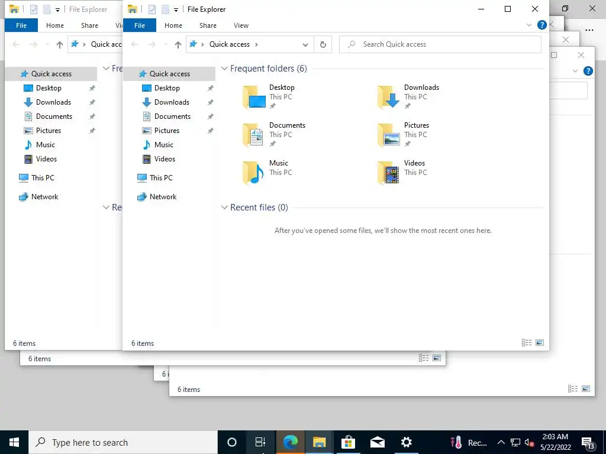Click the front window's Help question mark icon
The height and width of the screenshot is (454, 606).
pyautogui.click(x=542, y=25)
